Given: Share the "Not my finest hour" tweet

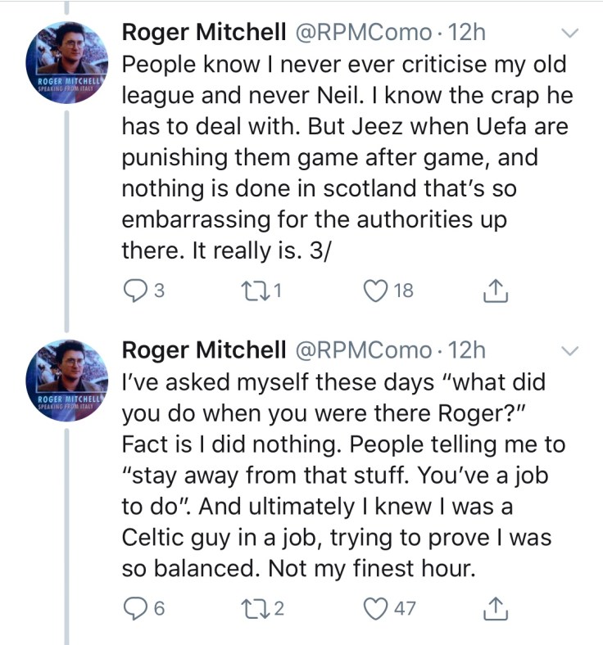Looking at the screenshot, I should [x=497, y=609].
